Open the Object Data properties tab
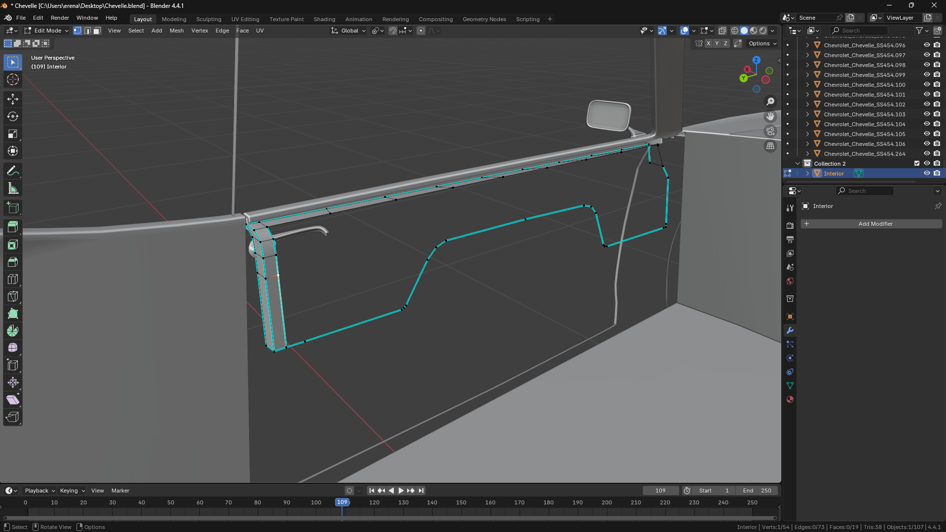The height and width of the screenshot is (532, 946). [790, 386]
